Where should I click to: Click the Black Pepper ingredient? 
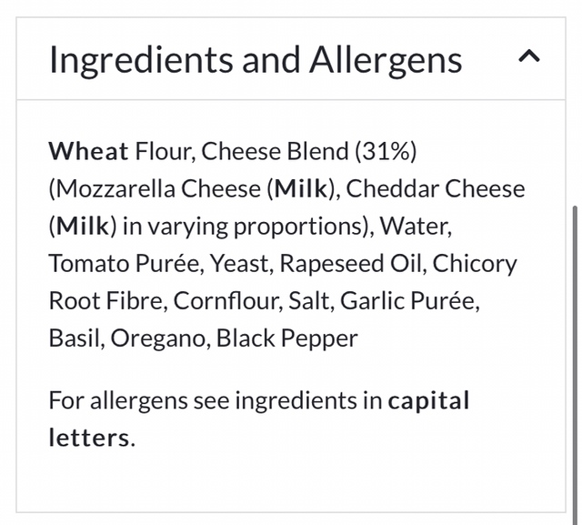click(286, 338)
